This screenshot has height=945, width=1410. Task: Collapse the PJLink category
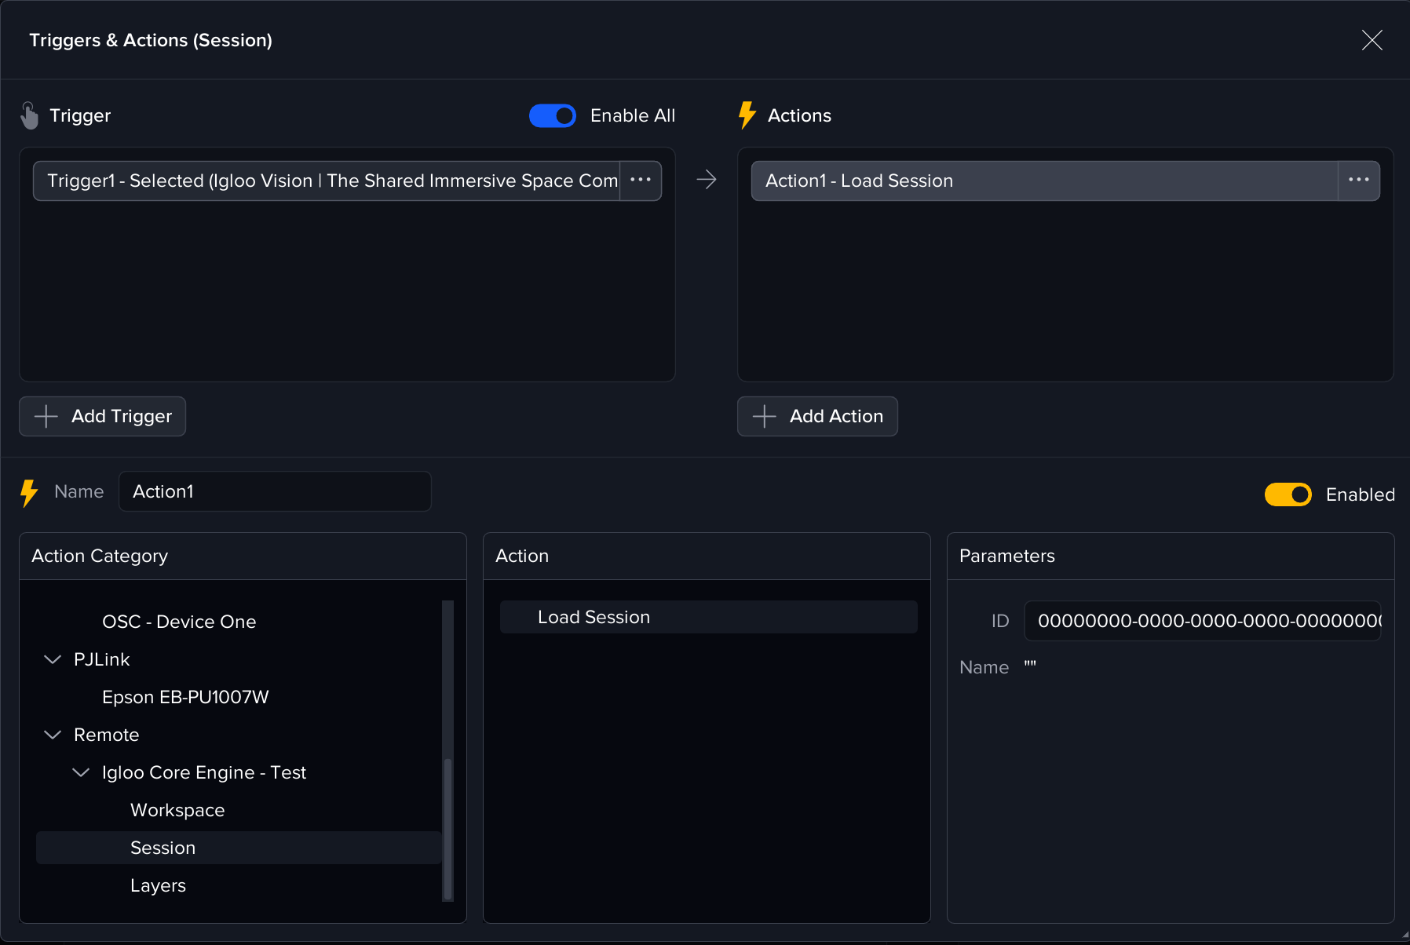point(53,659)
